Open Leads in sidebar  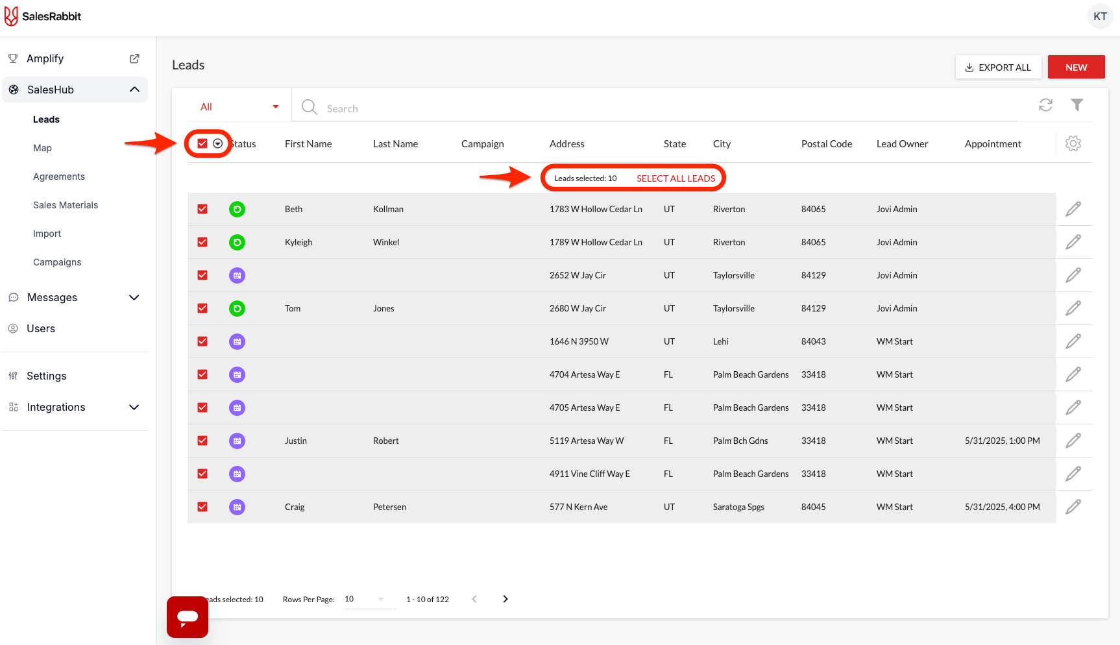point(46,119)
